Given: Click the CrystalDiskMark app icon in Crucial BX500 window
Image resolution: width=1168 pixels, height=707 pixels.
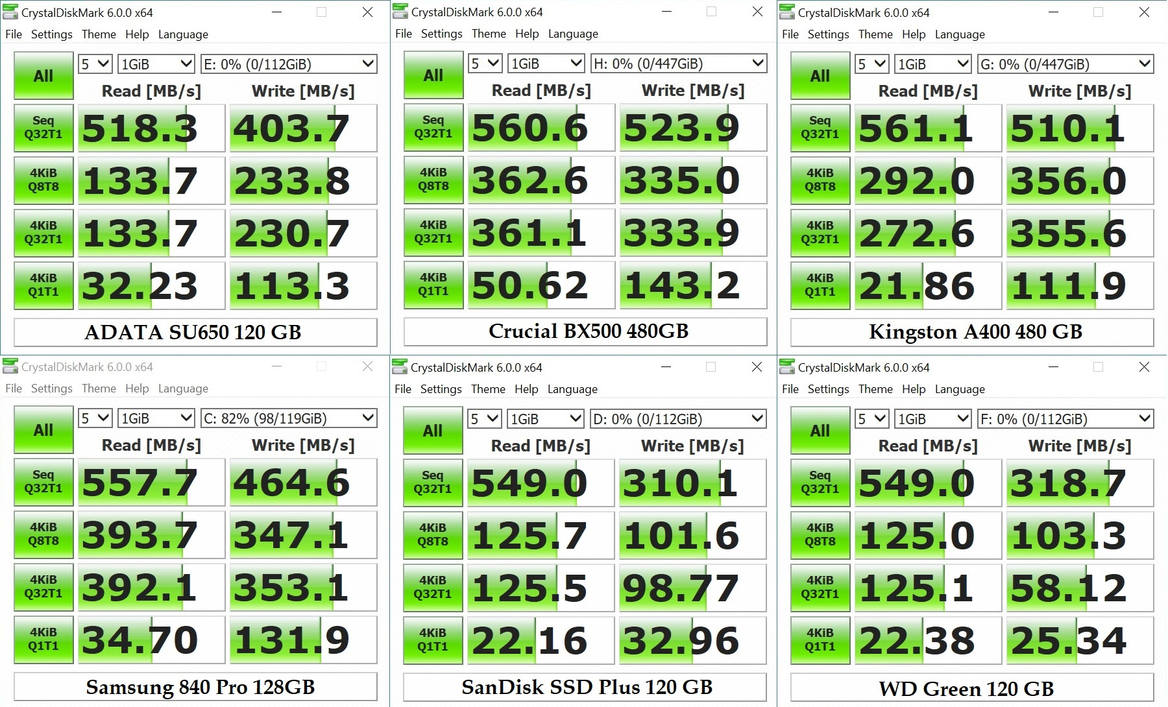Looking at the screenshot, I should tap(400, 11).
